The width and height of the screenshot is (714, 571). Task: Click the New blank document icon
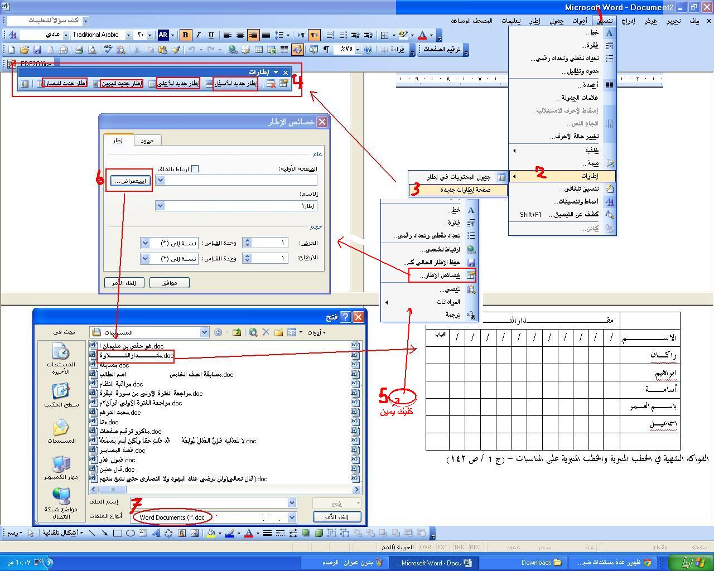click(x=12, y=50)
